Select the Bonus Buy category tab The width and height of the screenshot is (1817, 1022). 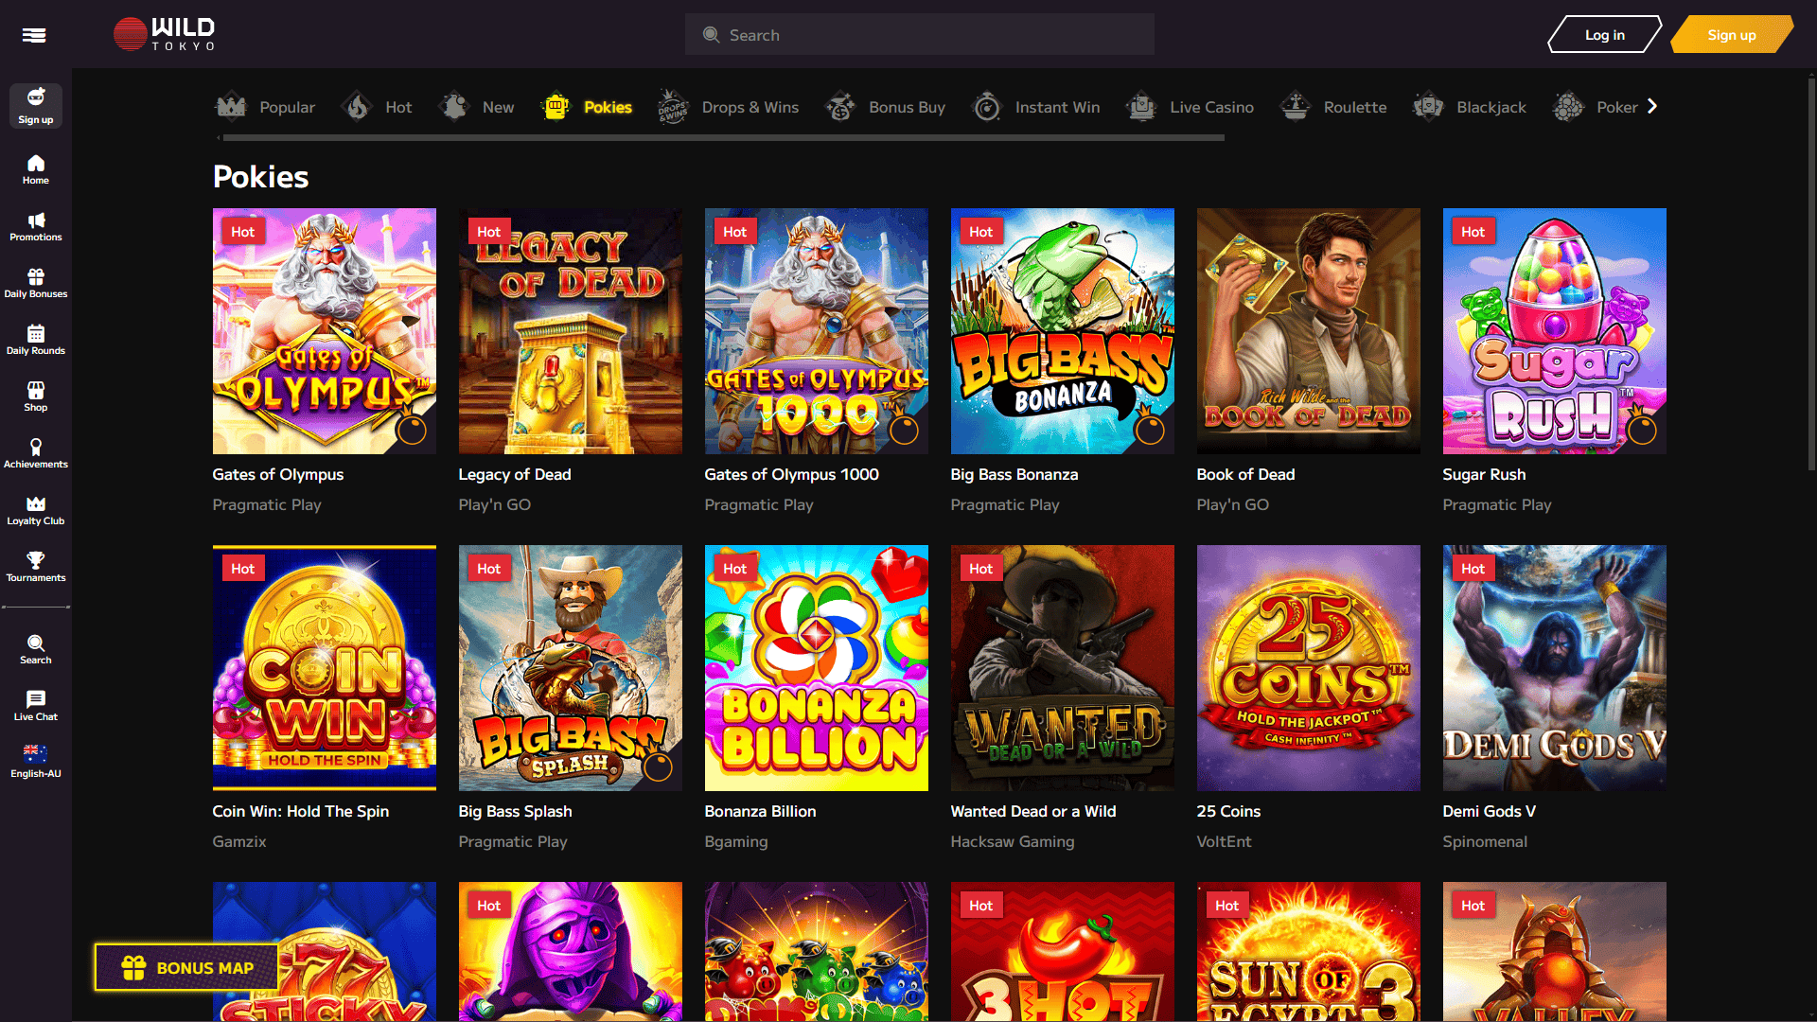pyautogui.click(x=884, y=107)
